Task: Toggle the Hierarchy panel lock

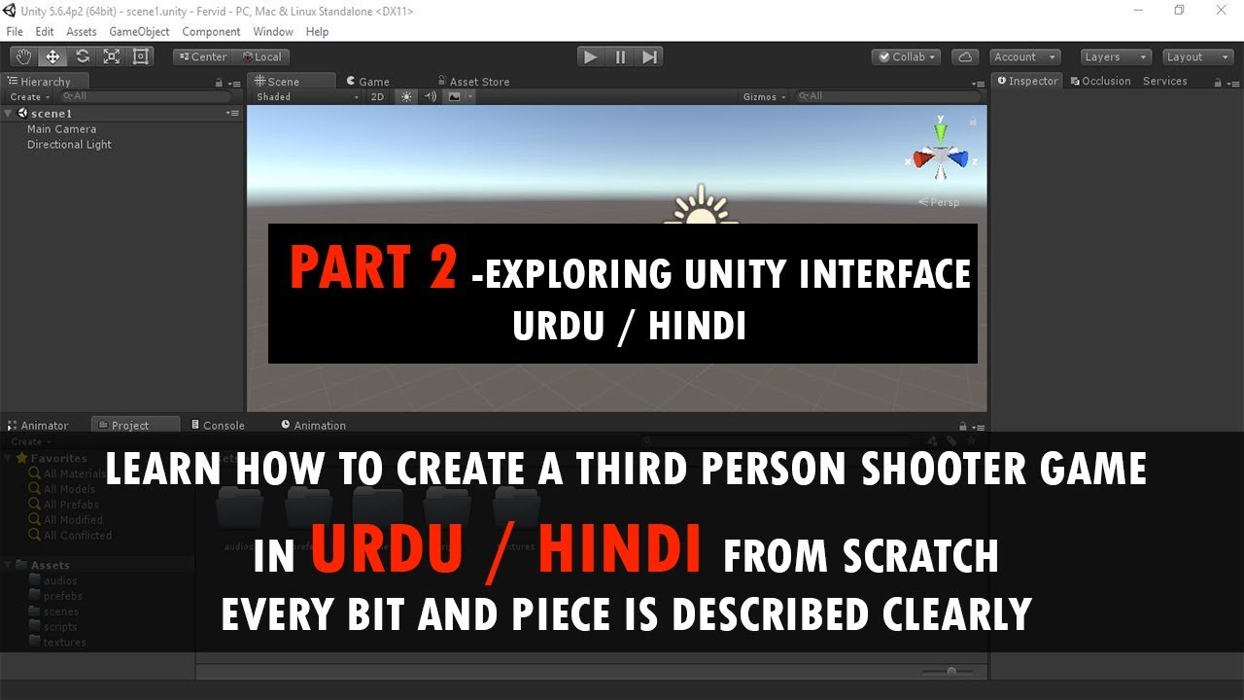Action: [x=220, y=83]
